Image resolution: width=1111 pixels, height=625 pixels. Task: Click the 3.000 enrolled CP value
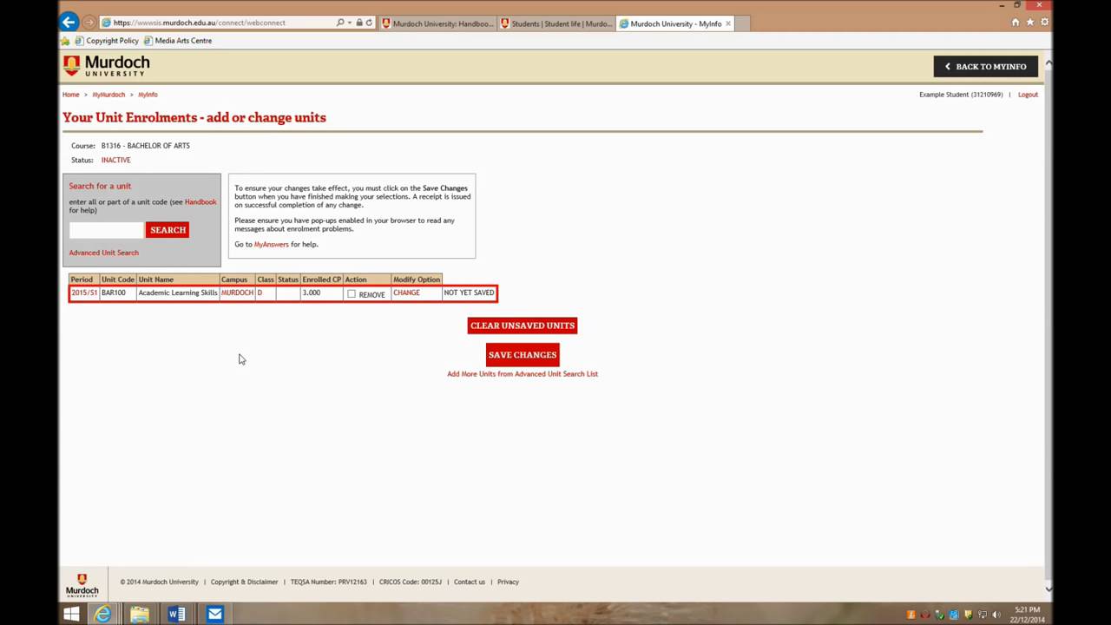pos(312,293)
